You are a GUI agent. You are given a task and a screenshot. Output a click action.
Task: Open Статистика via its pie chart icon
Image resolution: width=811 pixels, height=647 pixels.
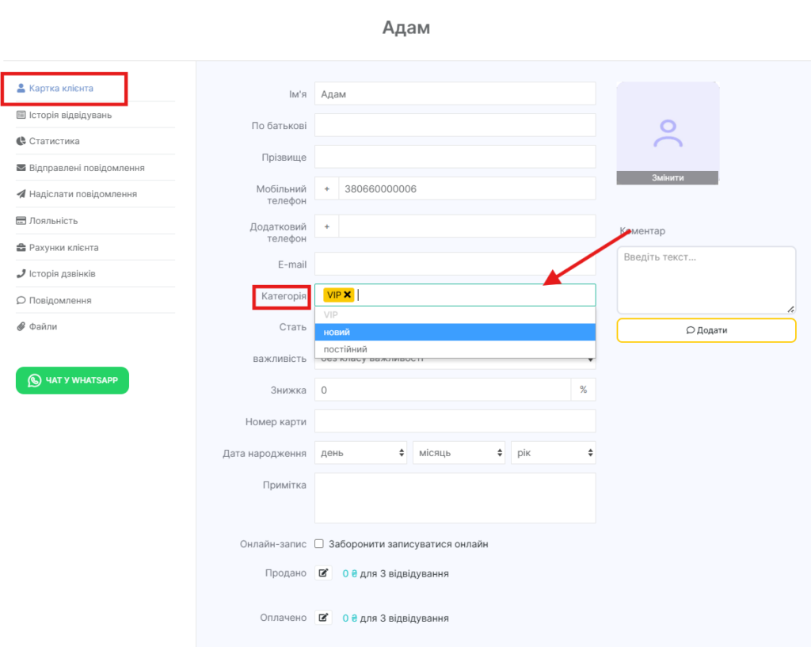click(21, 141)
